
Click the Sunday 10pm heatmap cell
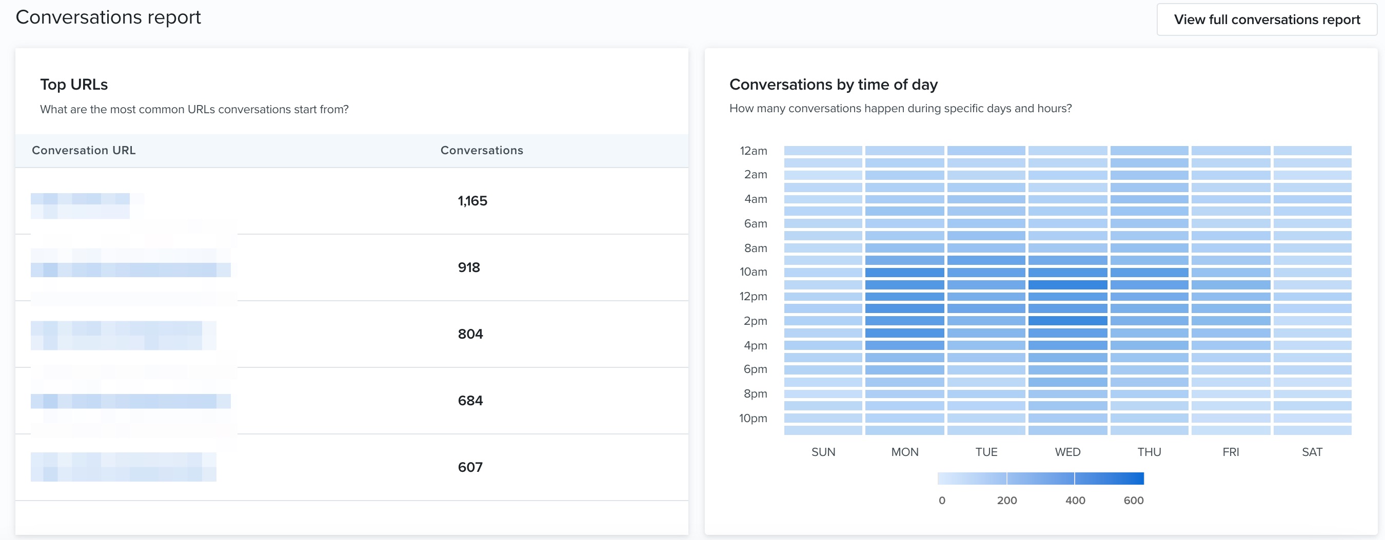823,418
